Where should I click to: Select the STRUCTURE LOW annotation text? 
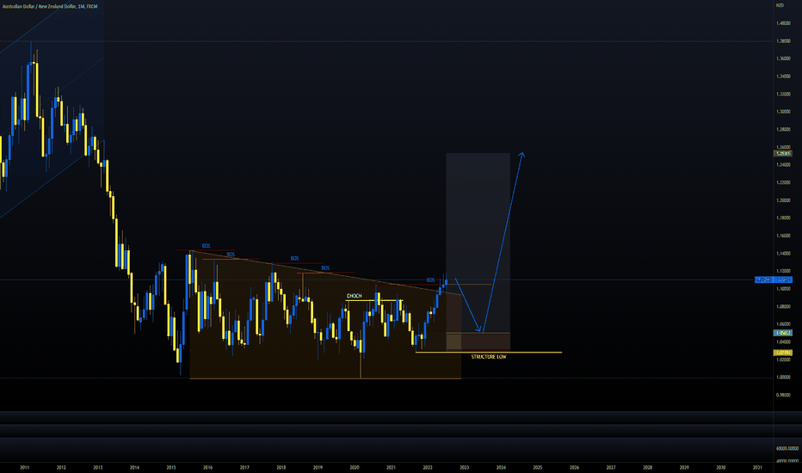point(489,356)
